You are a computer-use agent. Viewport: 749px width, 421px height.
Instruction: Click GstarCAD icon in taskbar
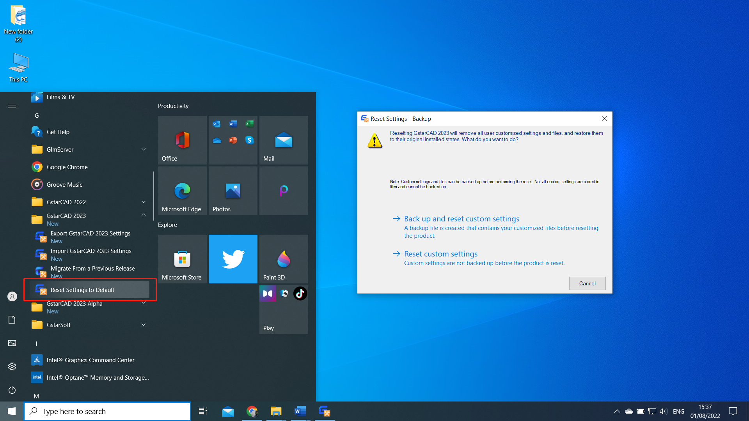324,411
